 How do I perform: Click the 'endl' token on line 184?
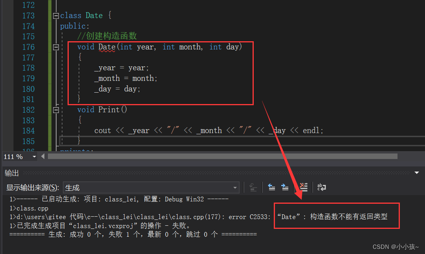(311, 131)
